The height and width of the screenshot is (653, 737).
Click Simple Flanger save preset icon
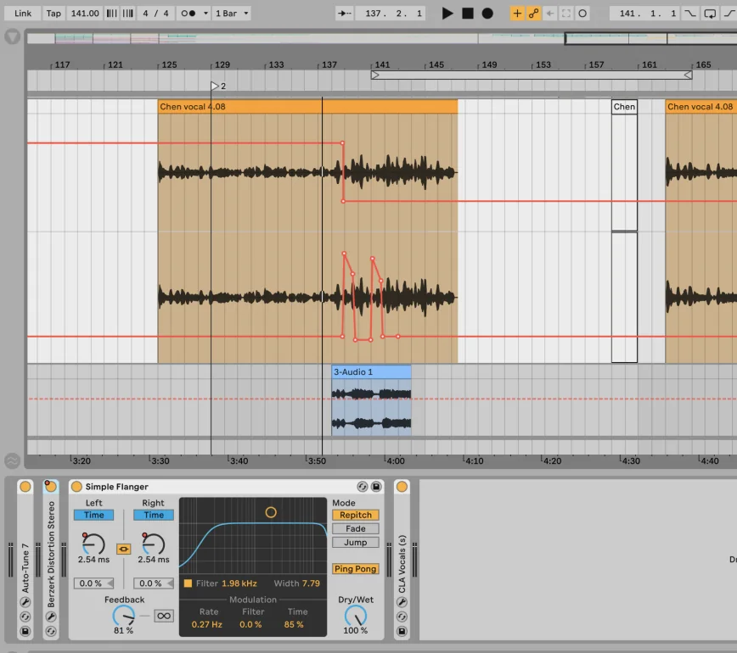click(x=376, y=487)
